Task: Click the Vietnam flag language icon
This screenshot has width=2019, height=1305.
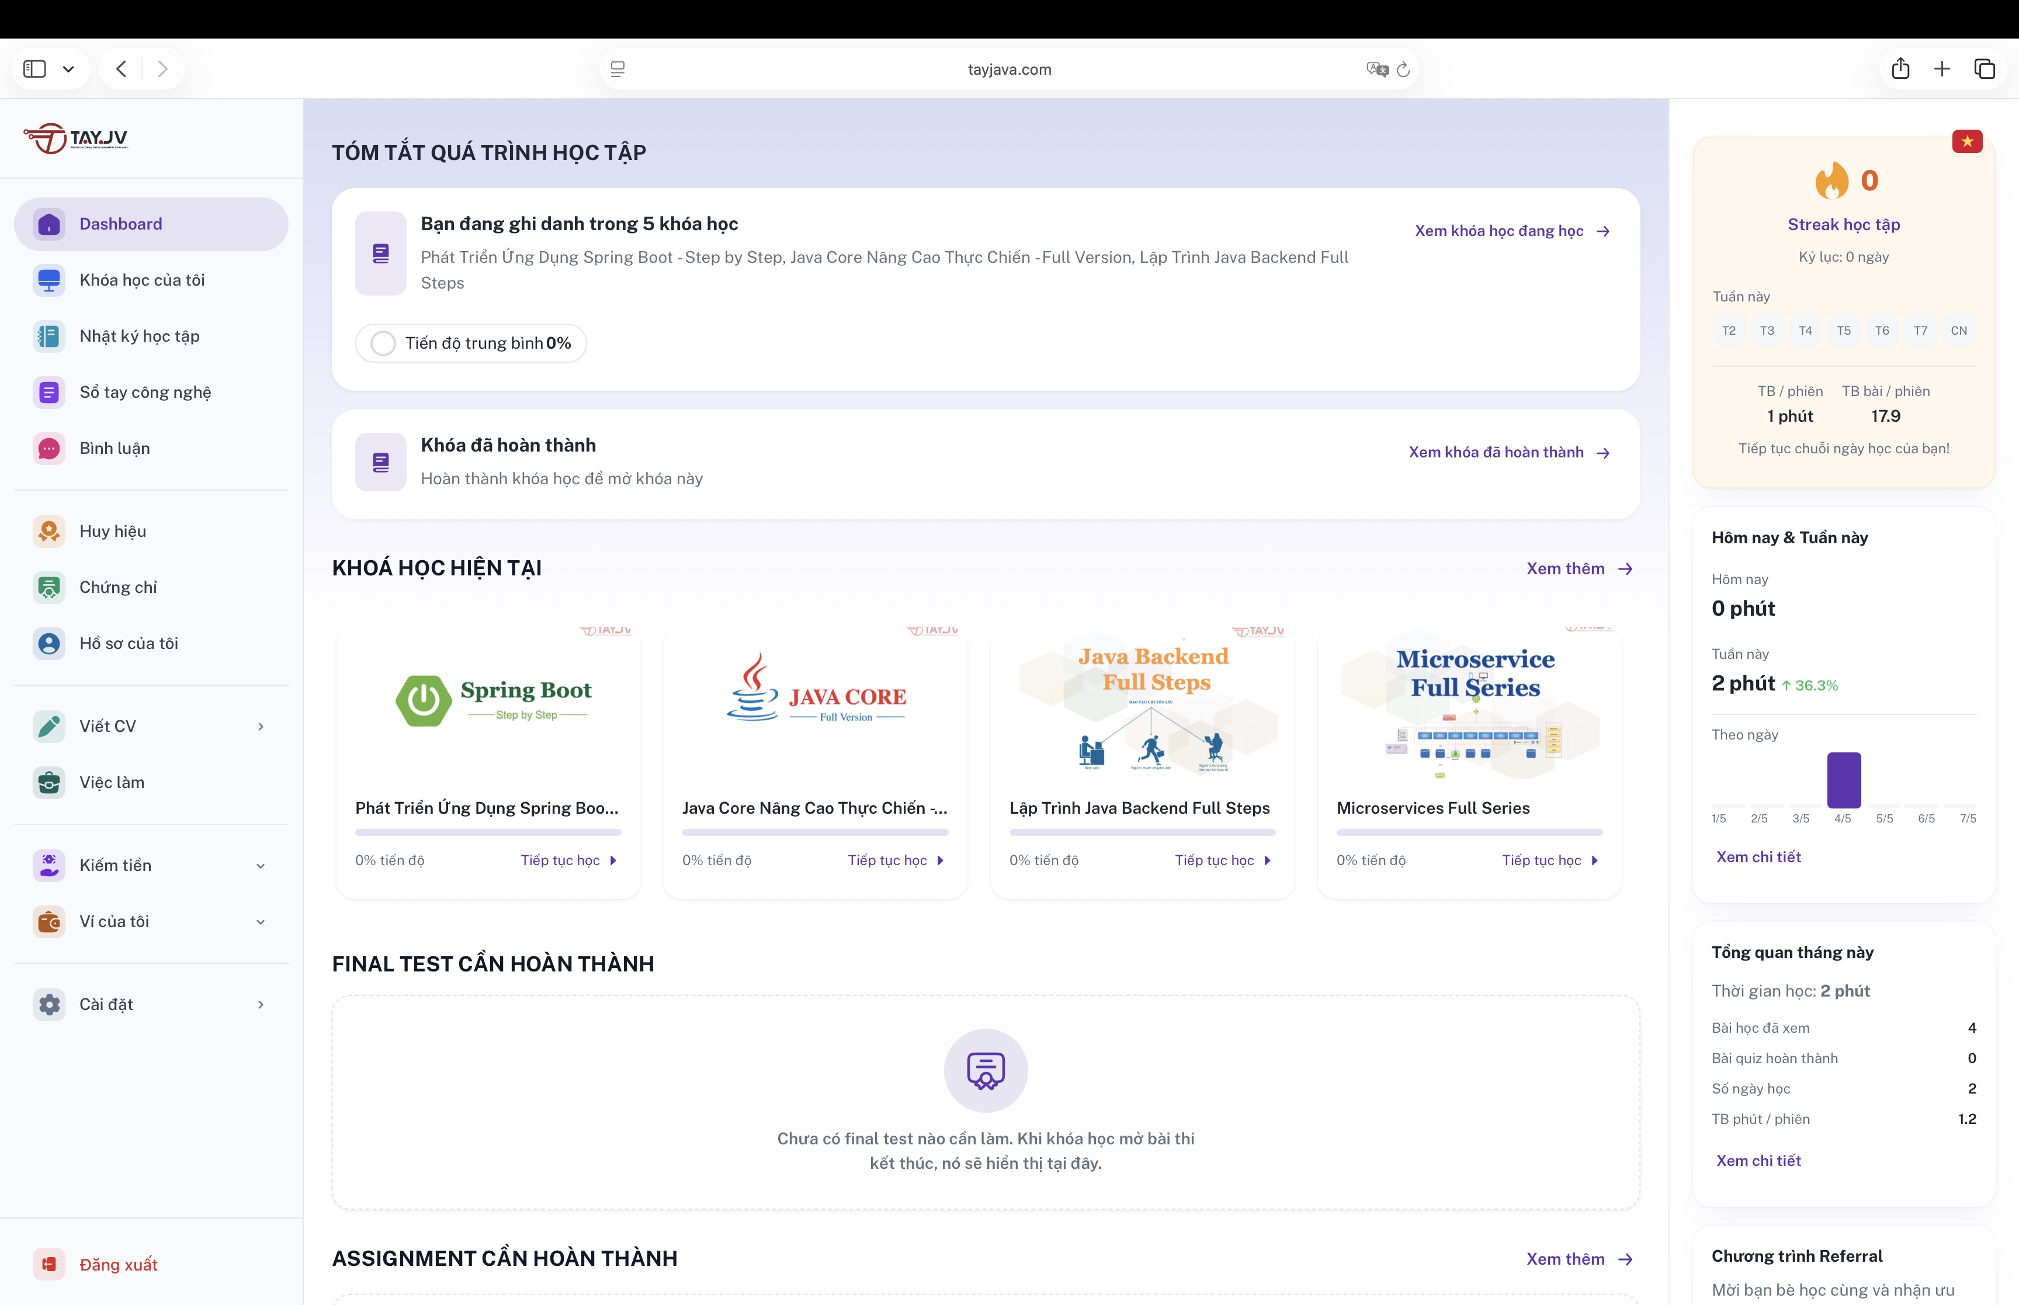Action: (1966, 141)
